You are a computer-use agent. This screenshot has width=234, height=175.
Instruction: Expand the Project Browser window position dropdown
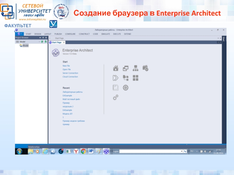(x=40, y=38)
